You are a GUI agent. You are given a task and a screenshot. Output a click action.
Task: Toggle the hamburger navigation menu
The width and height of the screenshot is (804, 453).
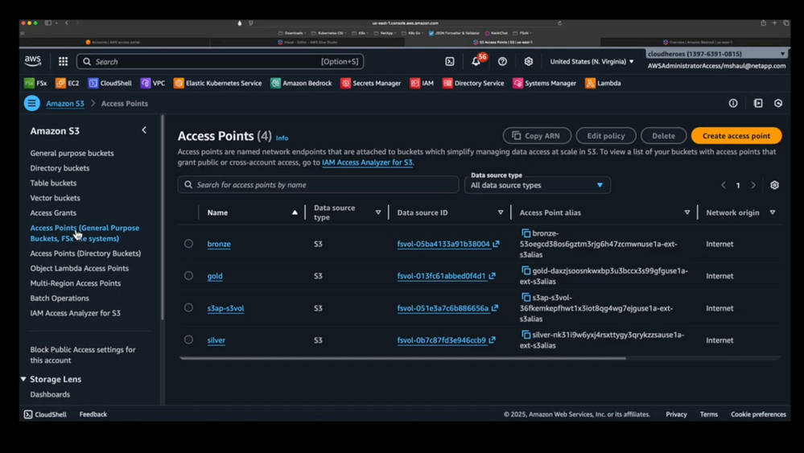pyautogui.click(x=32, y=103)
